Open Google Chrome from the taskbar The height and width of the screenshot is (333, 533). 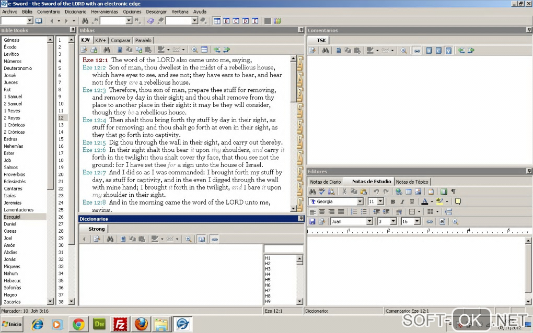click(x=78, y=324)
